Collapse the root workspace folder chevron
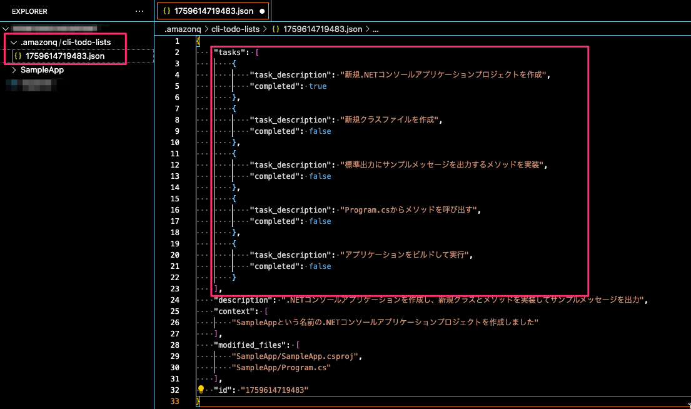This screenshot has width=691, height=409. (x=6, y=28)
